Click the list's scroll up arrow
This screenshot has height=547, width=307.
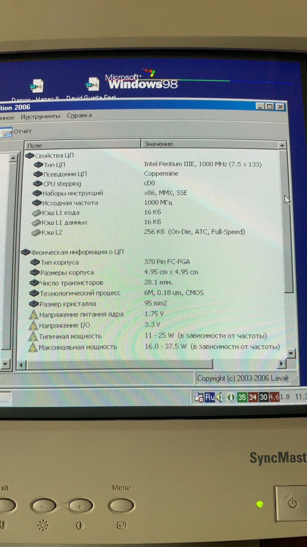point(282,145)
